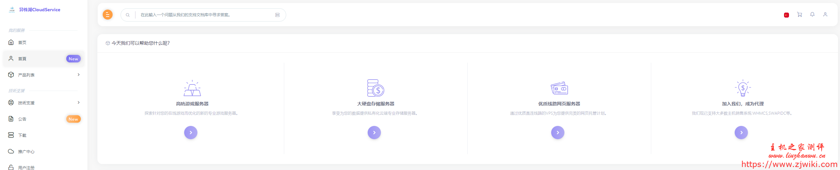Click the arrow button under 加入我们，成为代理
The image size is (840, 170).
coord(741,133)
